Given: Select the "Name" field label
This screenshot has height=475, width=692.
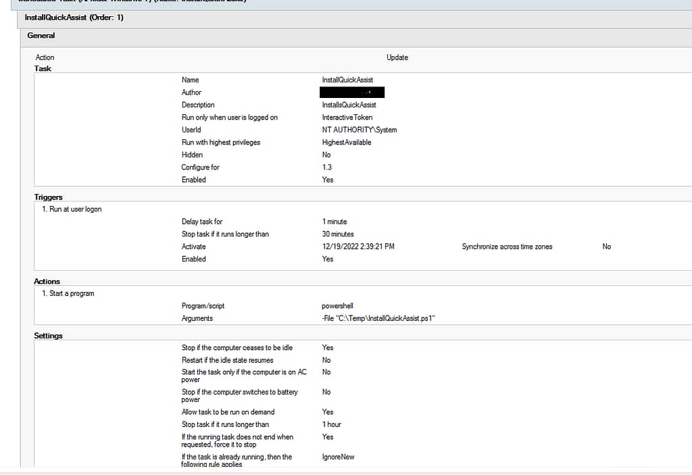Looking at the screenshot, I should tap(190, 80).
